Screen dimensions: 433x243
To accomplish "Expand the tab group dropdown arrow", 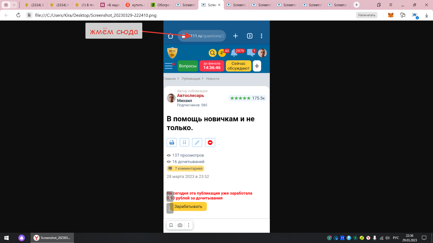I will click(x=14, y=5).
